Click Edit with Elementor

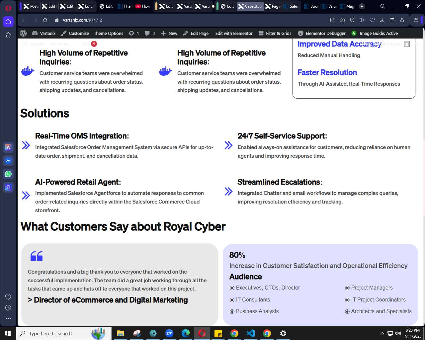(234, 33)
